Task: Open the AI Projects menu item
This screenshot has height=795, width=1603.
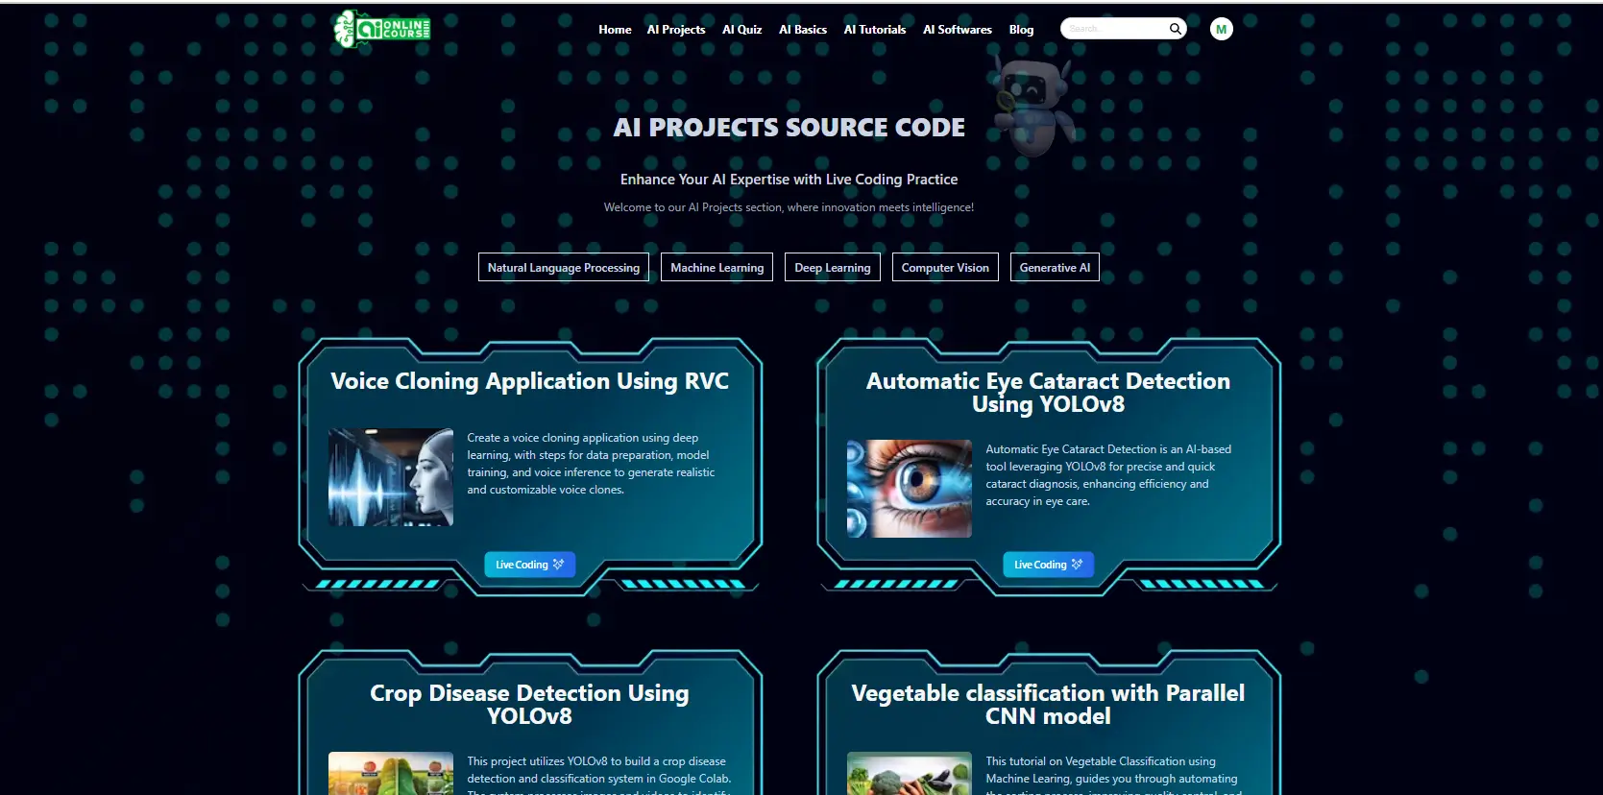Action: coord(676,30)
